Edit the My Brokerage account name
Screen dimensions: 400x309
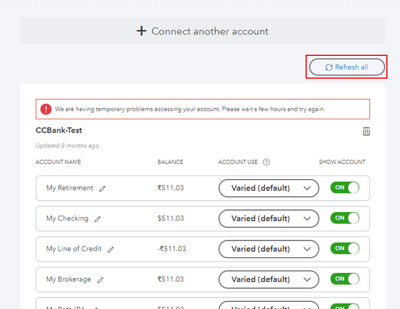click(x=101, y=280)
